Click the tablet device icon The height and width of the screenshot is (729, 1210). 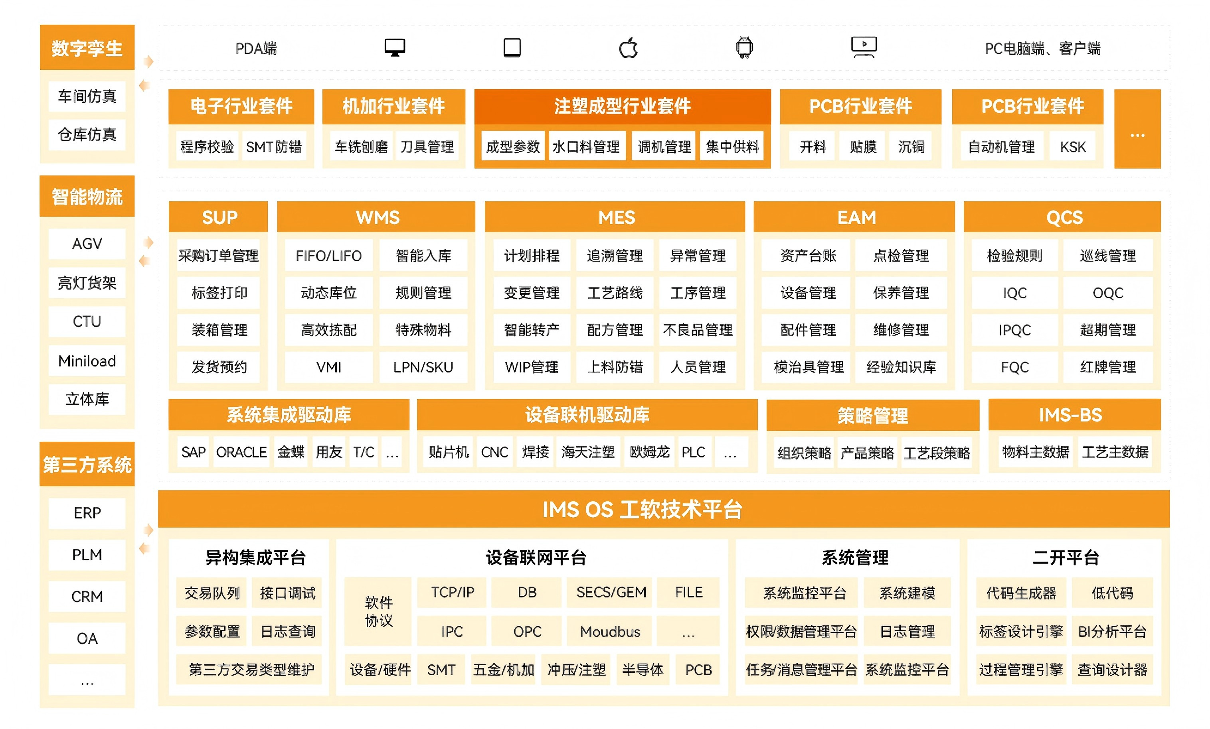[x=512, y=47]
